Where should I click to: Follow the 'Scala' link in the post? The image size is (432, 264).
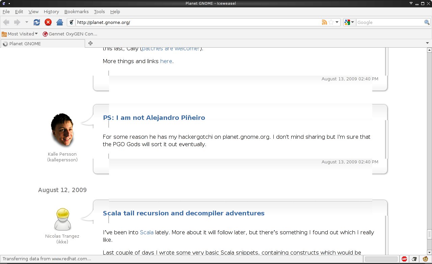click(x=147, y=232)
